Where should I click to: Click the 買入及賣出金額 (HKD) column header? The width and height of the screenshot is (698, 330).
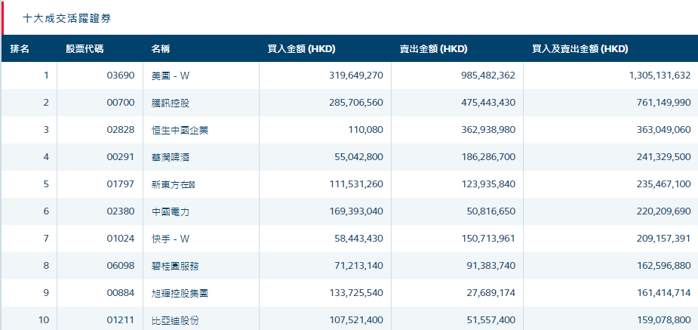pyautogui.click(x=580, y=49)
